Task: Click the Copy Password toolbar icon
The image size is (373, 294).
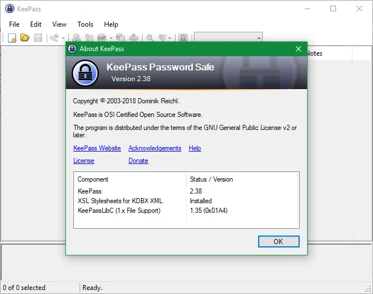Action: 89,38
